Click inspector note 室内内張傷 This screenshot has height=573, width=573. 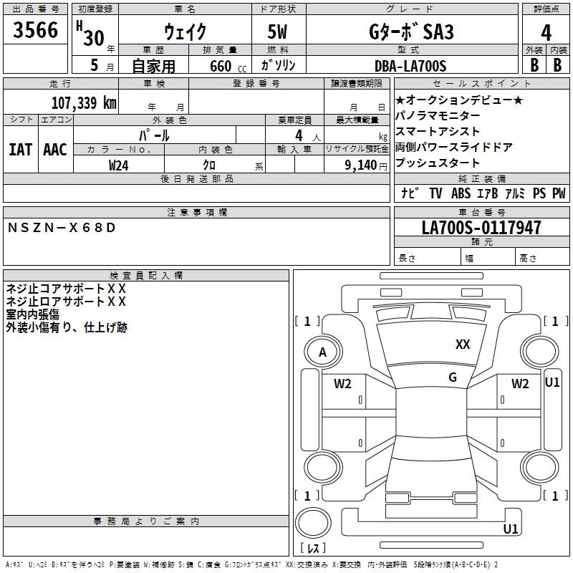(32, 314)
